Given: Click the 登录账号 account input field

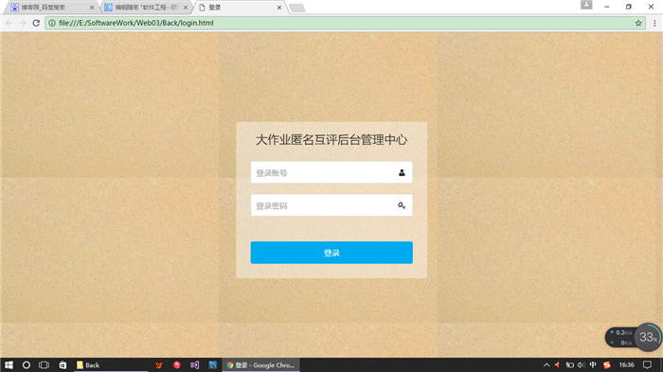Looking at the screenshot, I should pos(331,172).
